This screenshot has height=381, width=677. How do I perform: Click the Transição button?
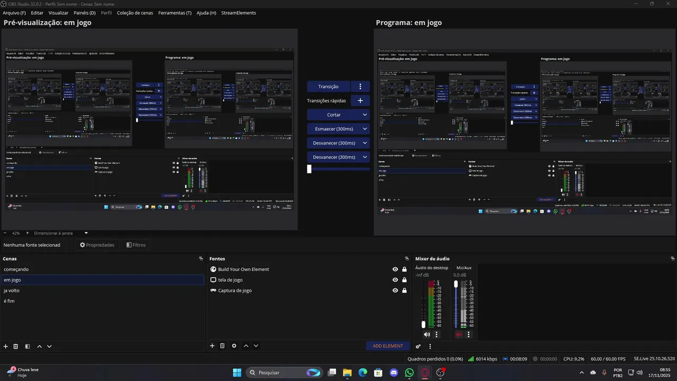point(328,86)
